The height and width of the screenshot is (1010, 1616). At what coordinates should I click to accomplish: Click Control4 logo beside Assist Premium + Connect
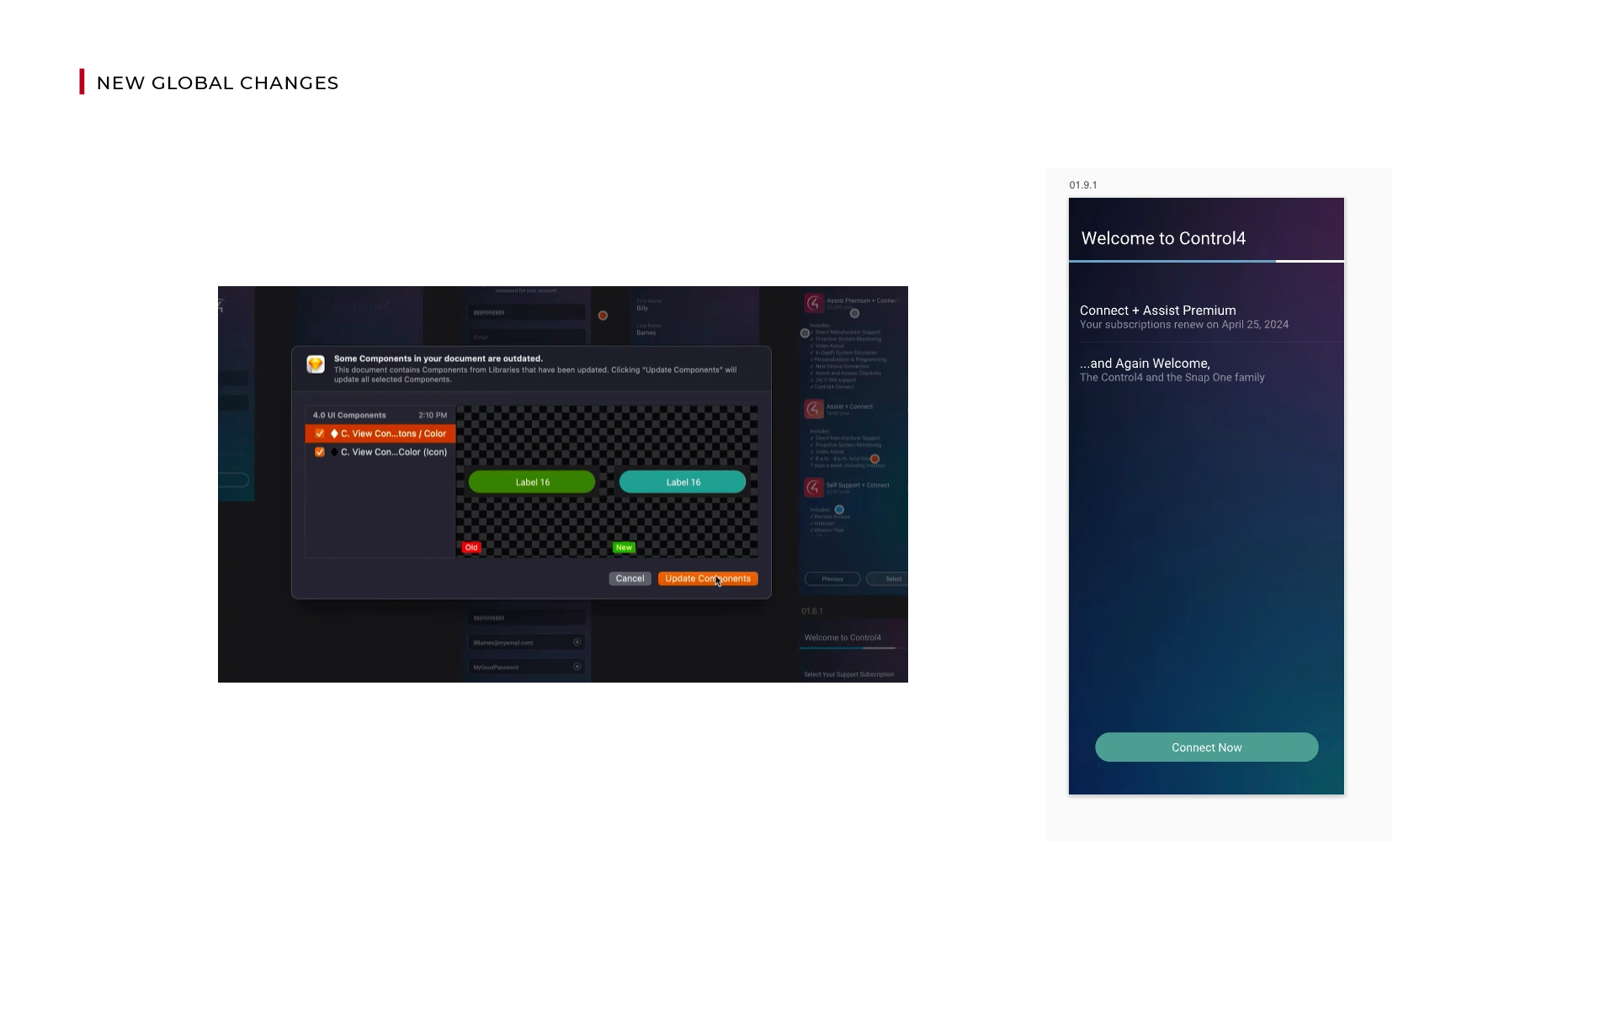pos(814,303)
